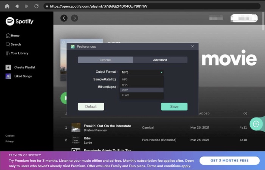The image size is (265, 170).
Task: Open Your Library in the sidebar
Action: [17, 53]
